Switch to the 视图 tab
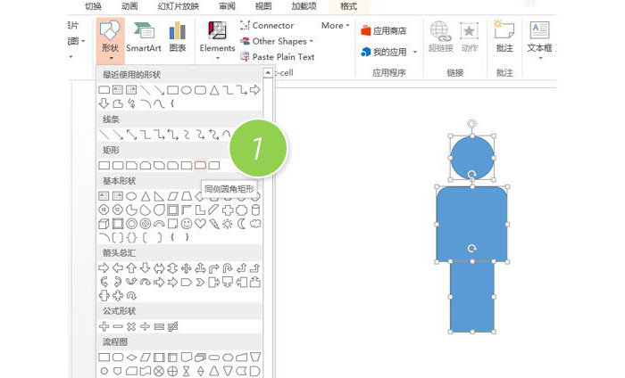625x378 pixels. pos(263,5)
